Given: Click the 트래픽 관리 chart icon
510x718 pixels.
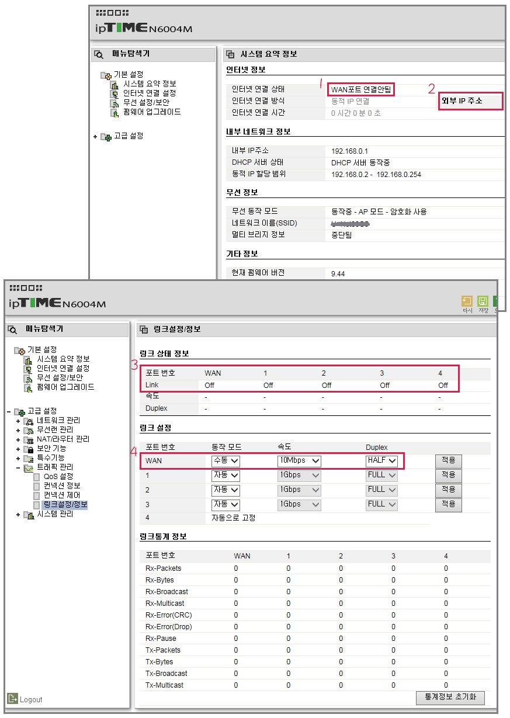Looking at the screenshot, I should [x=30, y=467].
